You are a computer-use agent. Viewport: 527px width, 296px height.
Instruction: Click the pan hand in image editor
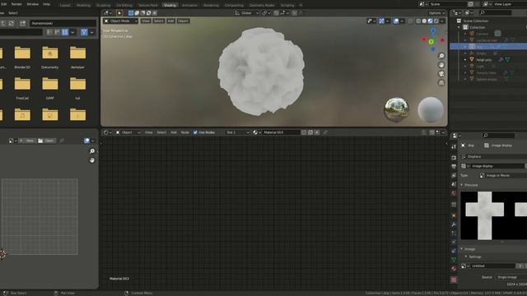[92, 160]
